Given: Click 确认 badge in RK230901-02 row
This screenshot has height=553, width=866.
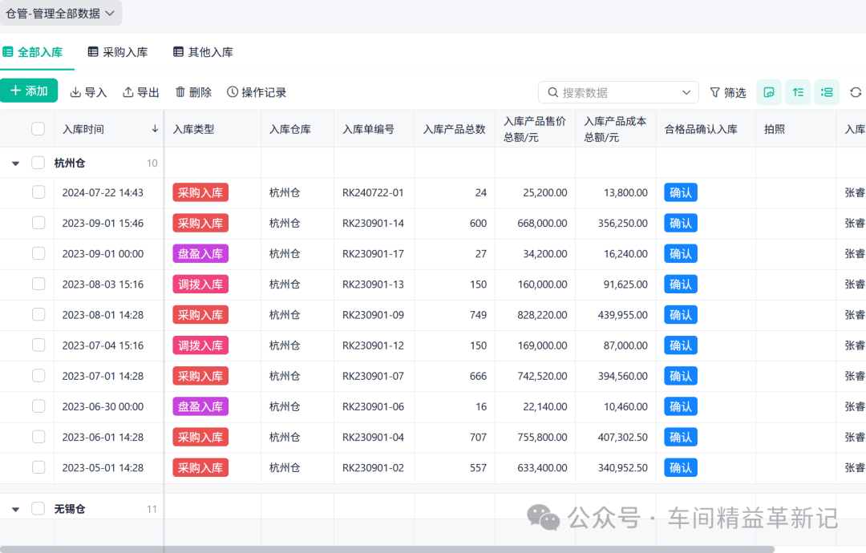Looking at the screenshot, I should [x=681, y=467].
